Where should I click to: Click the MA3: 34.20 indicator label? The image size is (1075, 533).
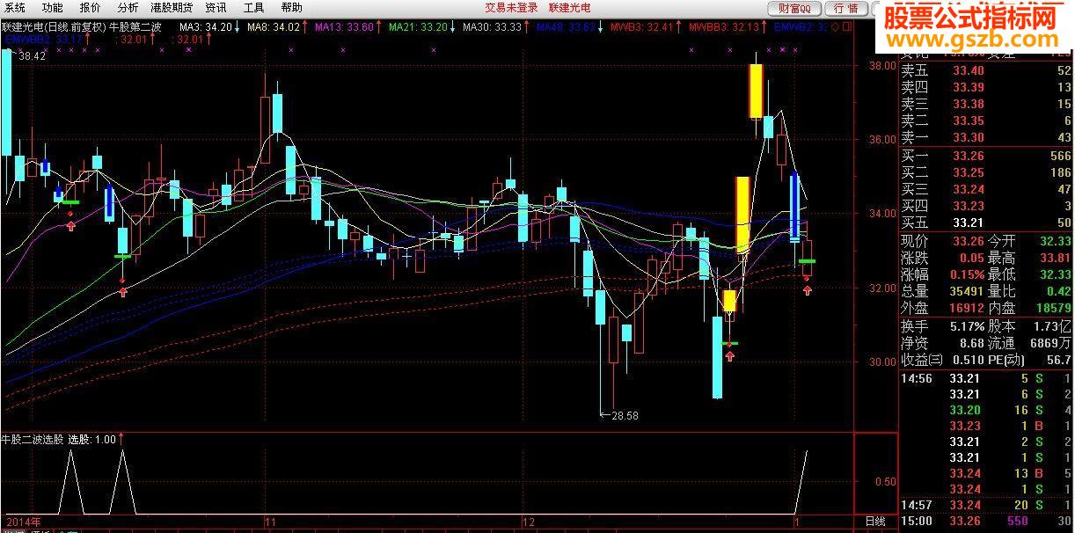207,27
